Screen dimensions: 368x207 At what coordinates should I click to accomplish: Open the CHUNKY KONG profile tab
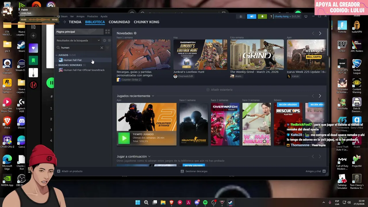(146, 22)
